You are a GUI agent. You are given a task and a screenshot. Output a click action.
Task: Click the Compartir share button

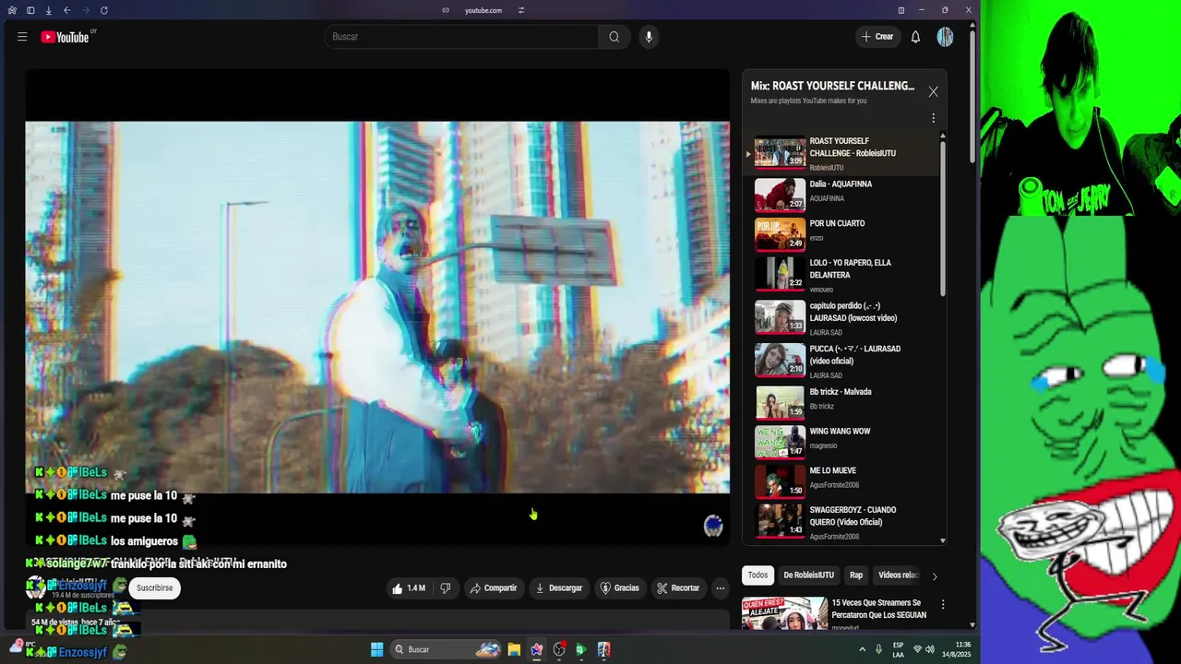pos(493,588)
